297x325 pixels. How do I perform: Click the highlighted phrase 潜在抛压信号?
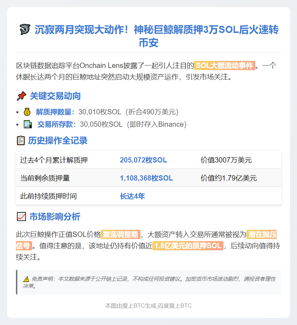point(262,234)
